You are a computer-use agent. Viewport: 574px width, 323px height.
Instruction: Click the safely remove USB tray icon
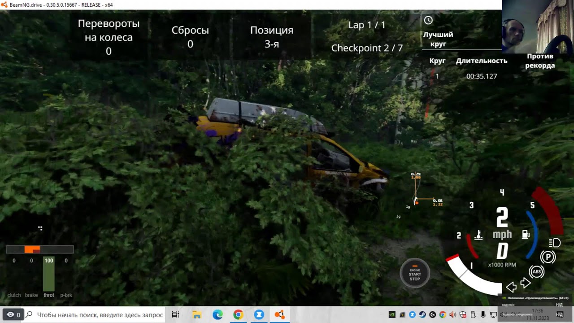(473, 315)
